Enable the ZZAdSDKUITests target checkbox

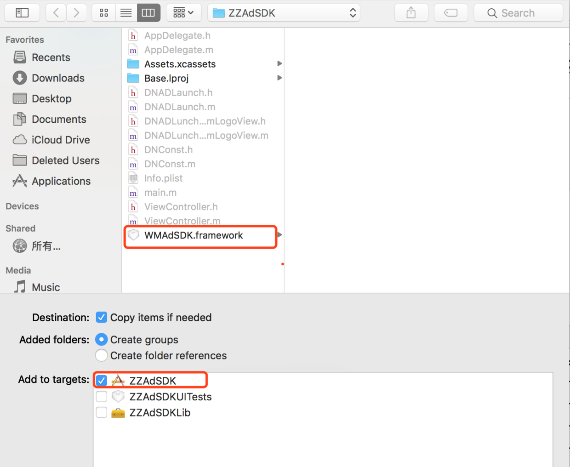point(102,396)
